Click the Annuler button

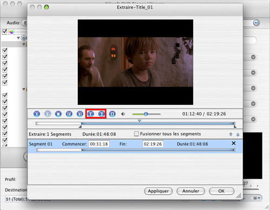point(191,191)
